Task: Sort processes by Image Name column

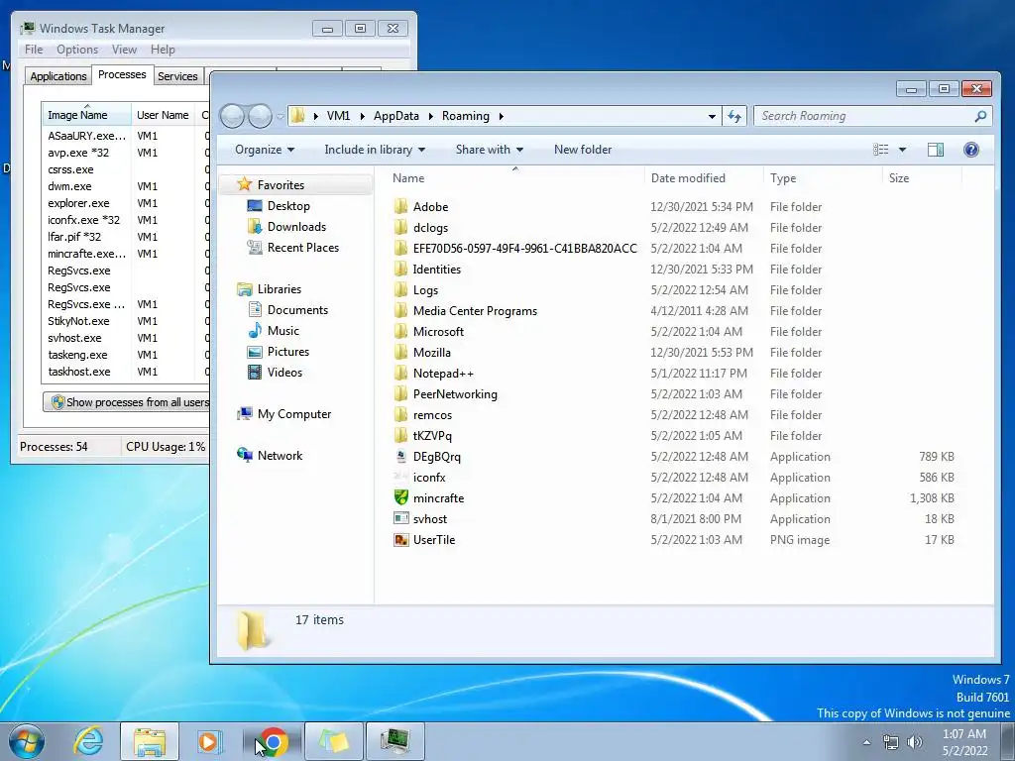Action: click(x=86, y=115)
